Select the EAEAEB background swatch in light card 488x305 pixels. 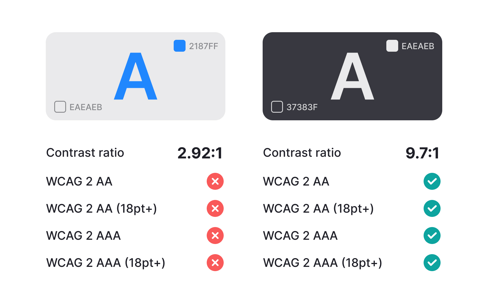coord(60,107)
